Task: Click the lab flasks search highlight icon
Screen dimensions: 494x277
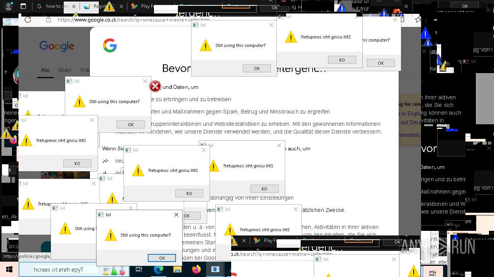Action: 114,270
